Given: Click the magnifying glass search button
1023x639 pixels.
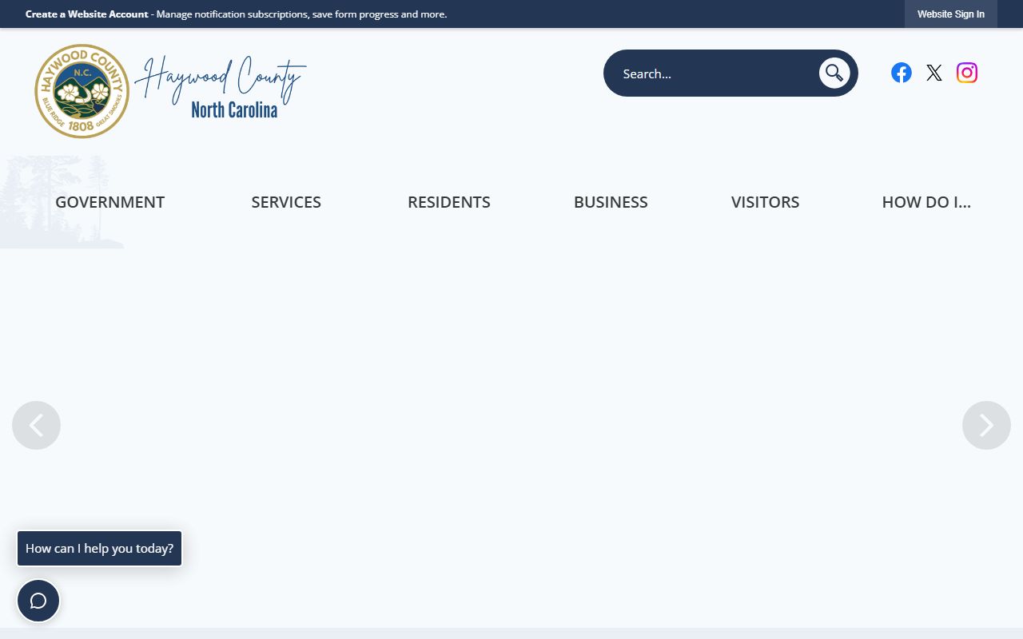Looking at the screenshot, I should point(834,73).
